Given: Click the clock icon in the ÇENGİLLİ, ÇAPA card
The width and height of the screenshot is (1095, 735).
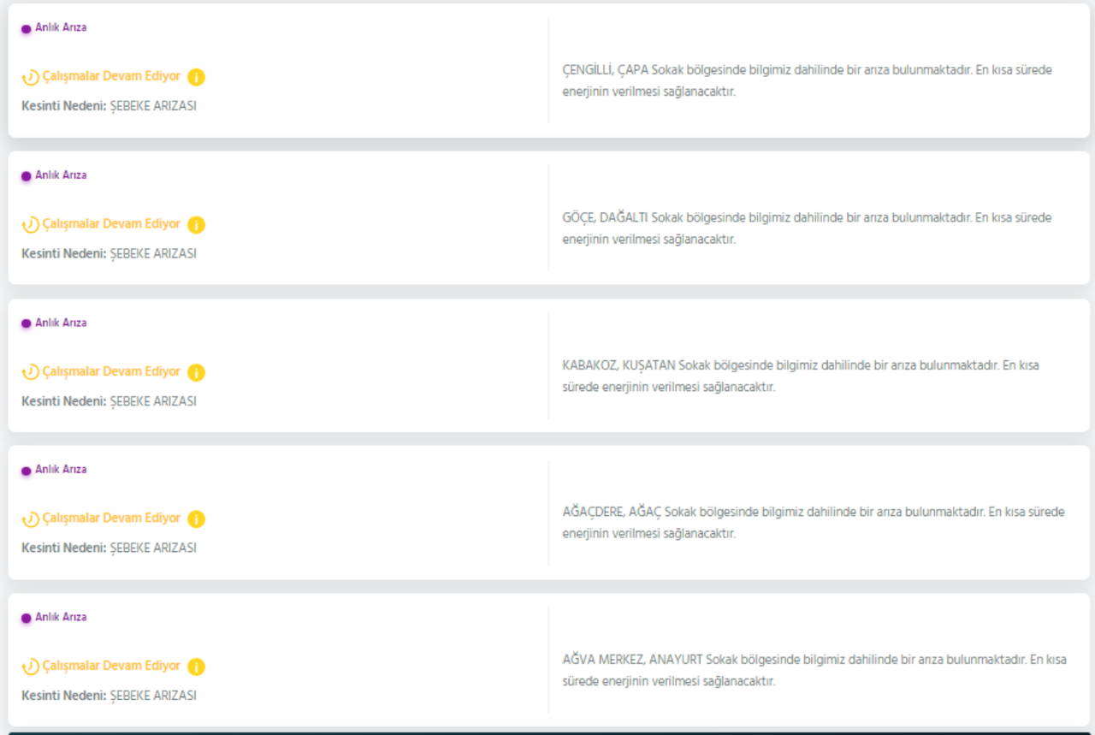Looking at the screenshot, I should click(30, 77).
